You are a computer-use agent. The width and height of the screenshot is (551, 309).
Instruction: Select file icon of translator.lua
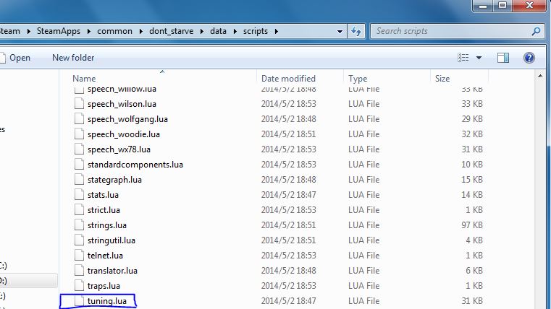tap(79, 271)
